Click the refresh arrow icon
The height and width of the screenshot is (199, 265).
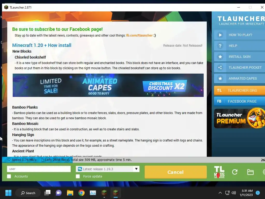pos(235,172)
